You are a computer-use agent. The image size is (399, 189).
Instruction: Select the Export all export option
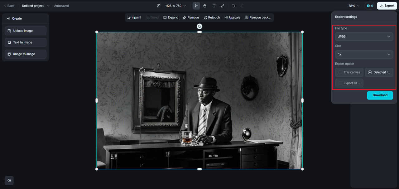349,83
